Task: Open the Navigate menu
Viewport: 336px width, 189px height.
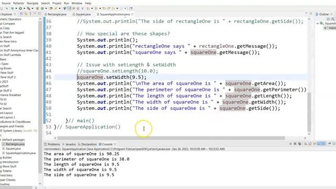Action: (33, 3)
